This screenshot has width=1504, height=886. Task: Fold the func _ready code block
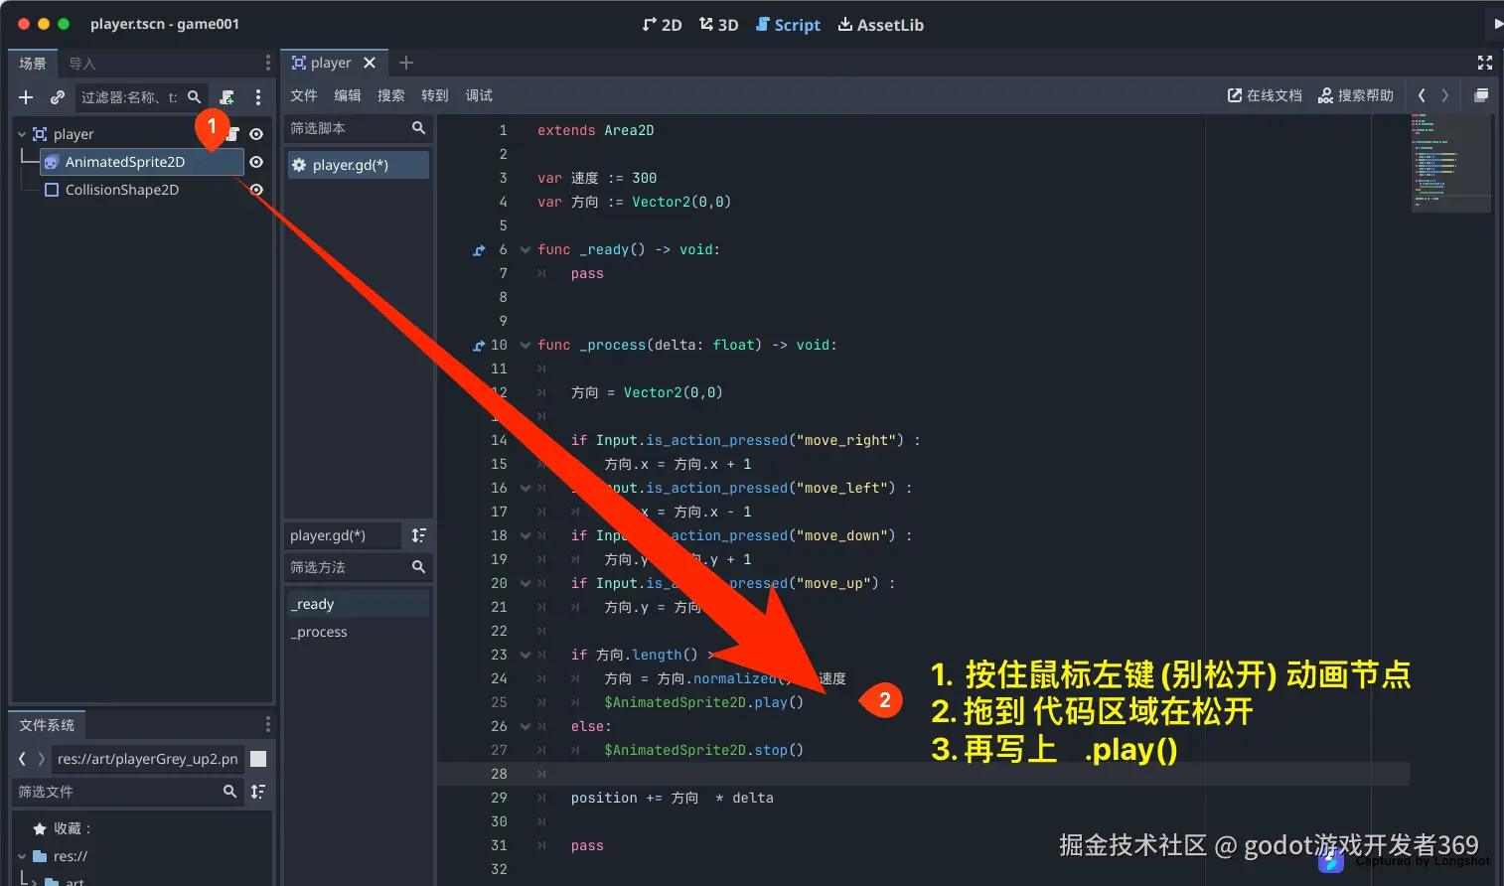[526, 249]
